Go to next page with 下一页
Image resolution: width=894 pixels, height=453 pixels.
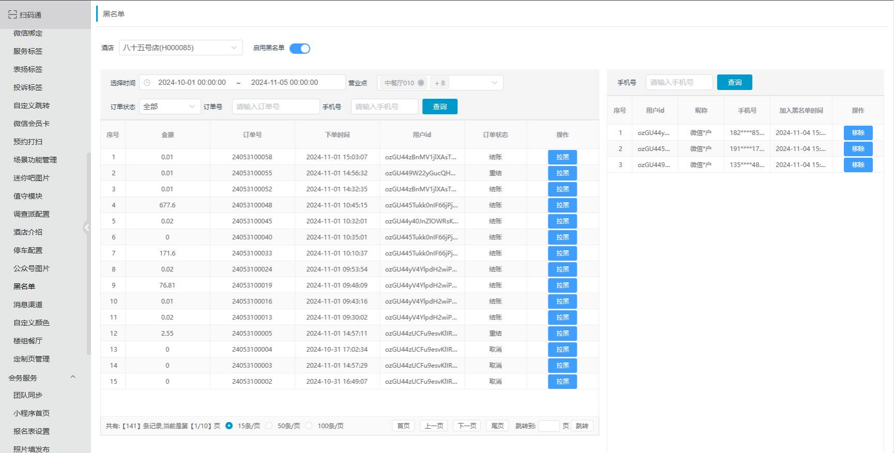tap(467, 426)
